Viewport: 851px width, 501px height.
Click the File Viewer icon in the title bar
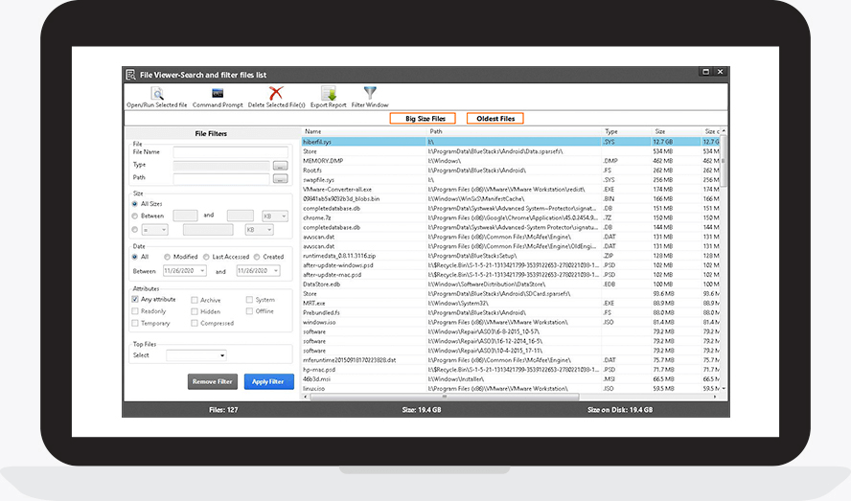[x=130, y=75]
